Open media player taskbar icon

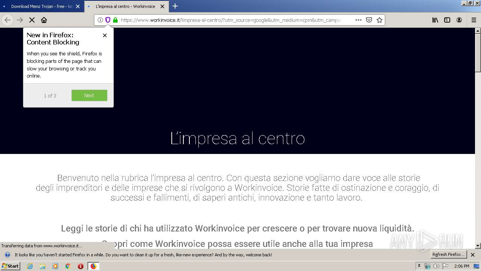pyautogui.click(x=55, y=266)
